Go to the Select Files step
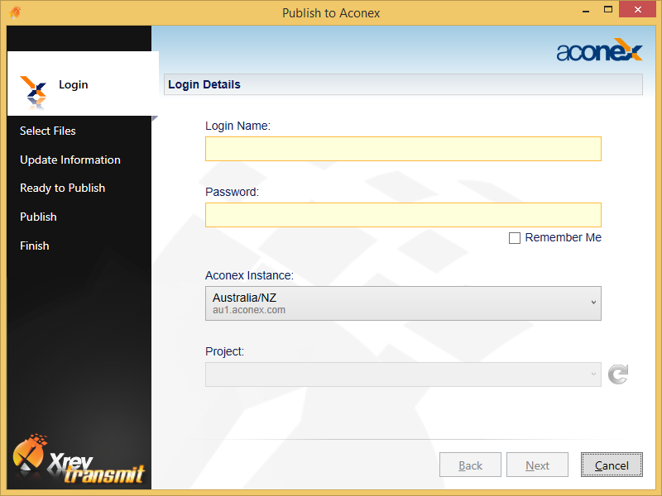The width and height of the screenshot is (662, 496). [x=48, y=131]
